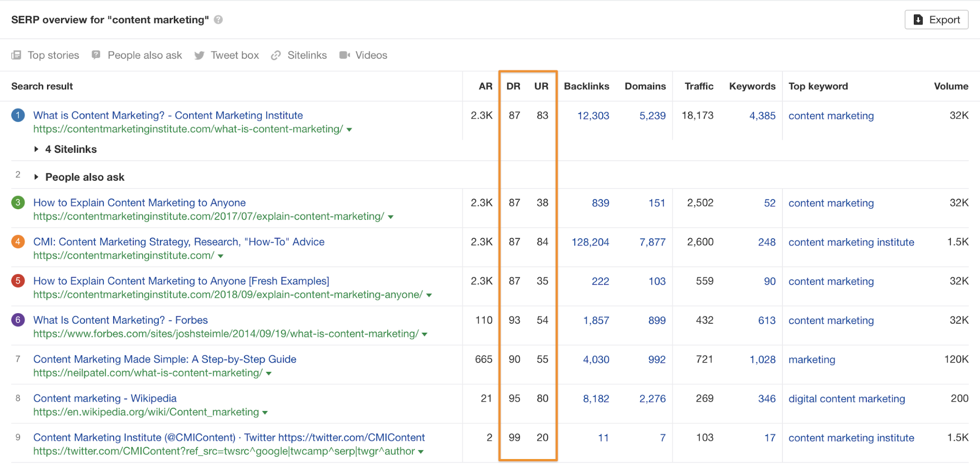Image resolution: width=980 pixels, height=466 pixels.
Task: Open dropdown arrow beside Forbes URL
Action: pos(425,334)
